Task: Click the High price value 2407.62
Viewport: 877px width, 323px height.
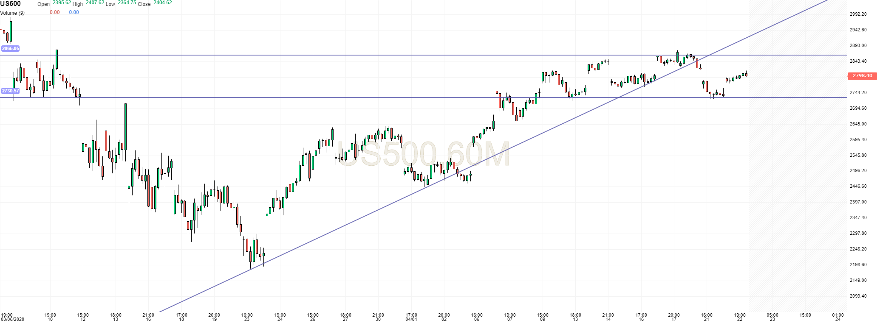Action: [x=95, y=3]
